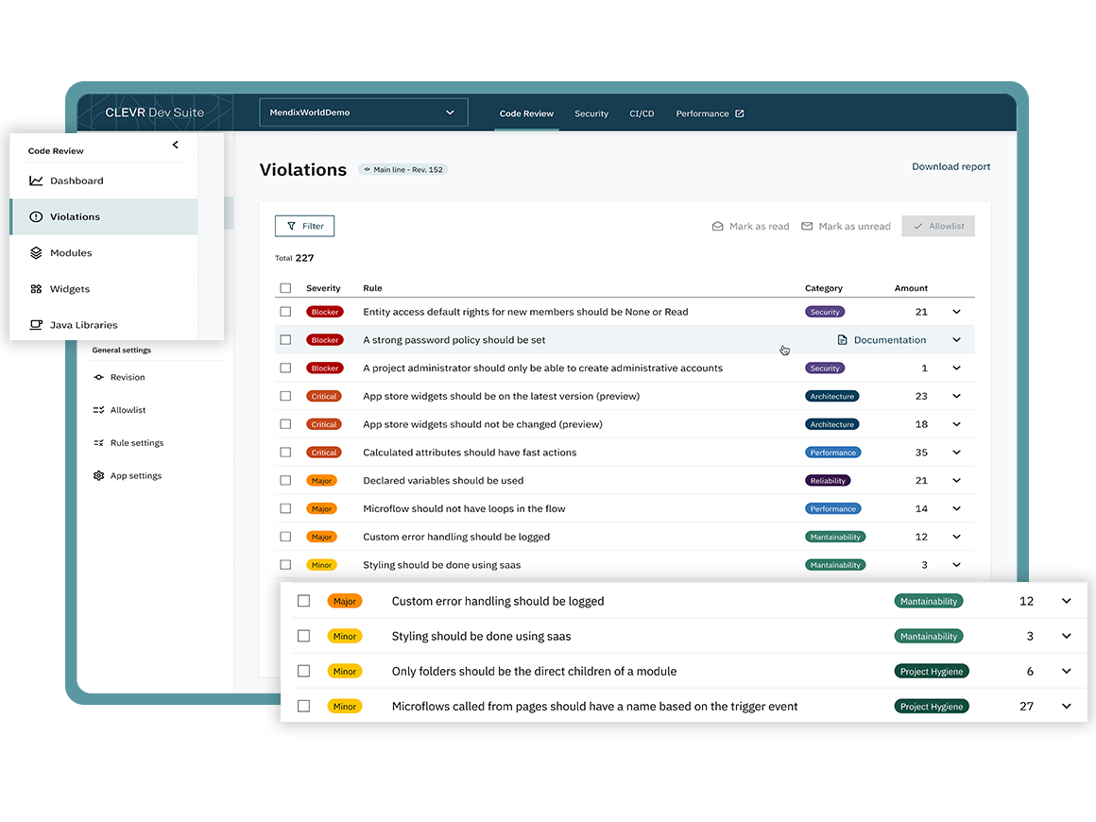The height and width of the screenshot is (822, 1096).
Task: Click the external link icon beside Performance
Action: (x=740, y=113)
